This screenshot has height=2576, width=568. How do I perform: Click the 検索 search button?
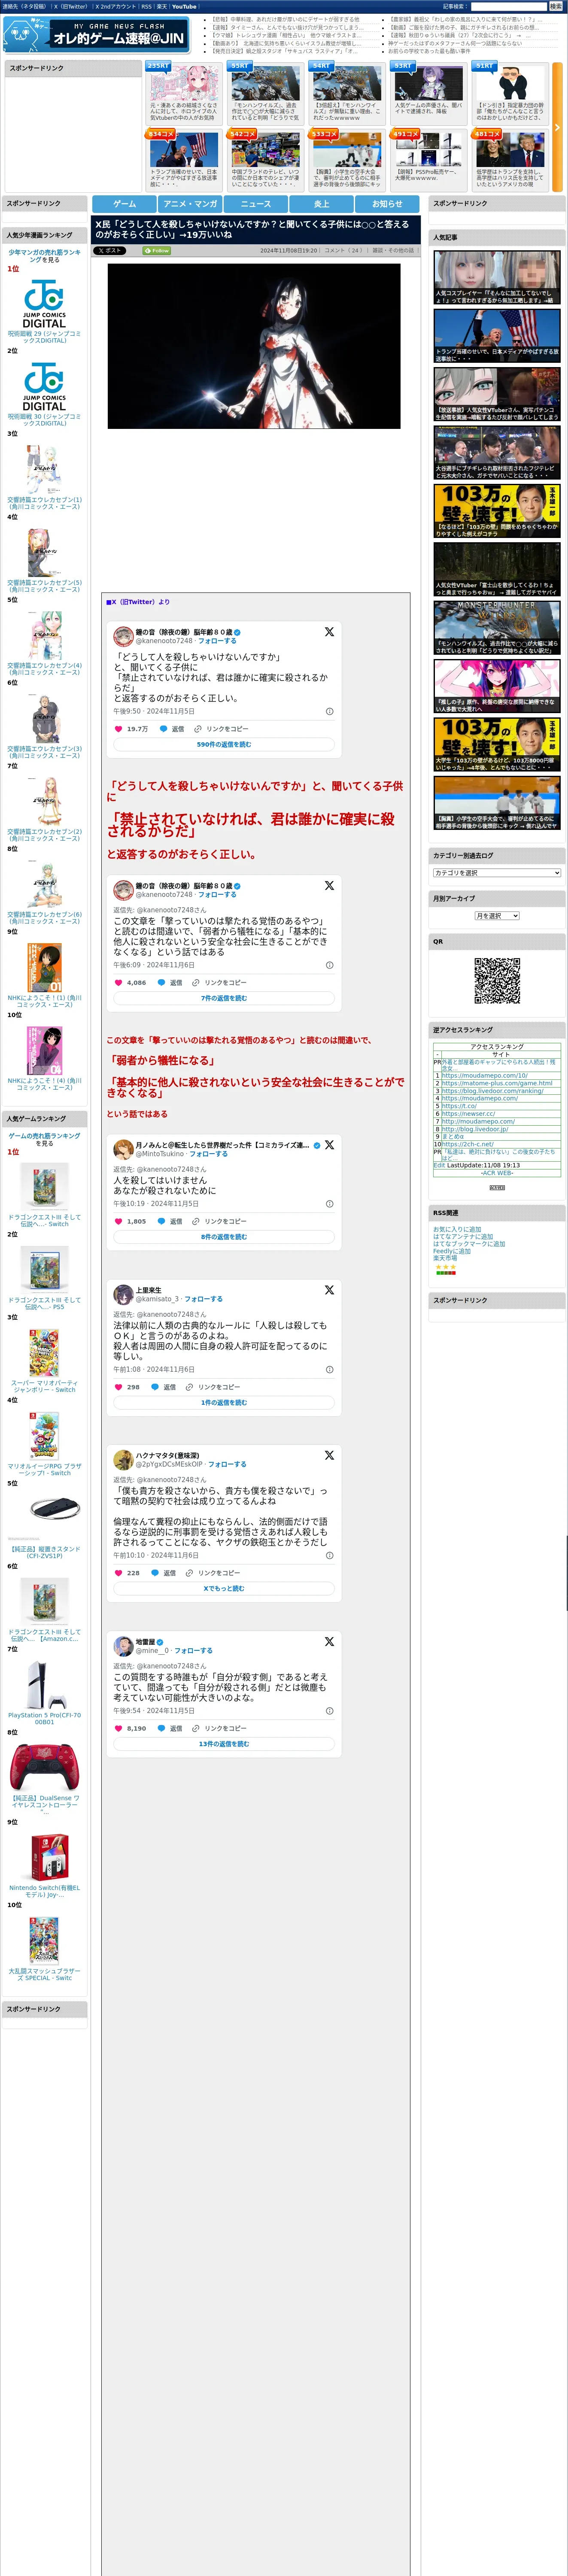tap(555, 6)
